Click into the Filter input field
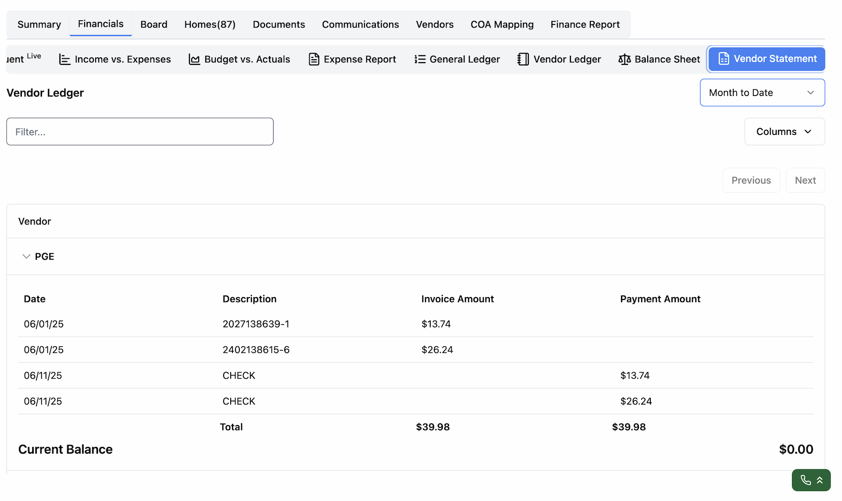Image resolution: width=842 pixels, height=501 pixels. [140, 131]
